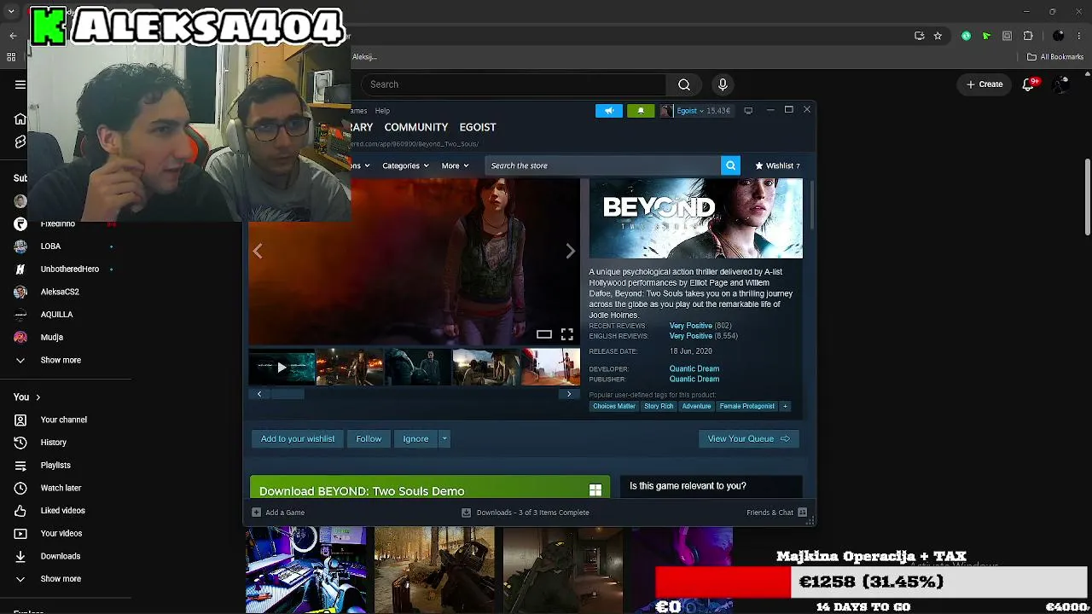Image resolution: width=1092 pixels, height=614 pixels.
Task: Click the Add a Game plus icon
Action: 256,513
